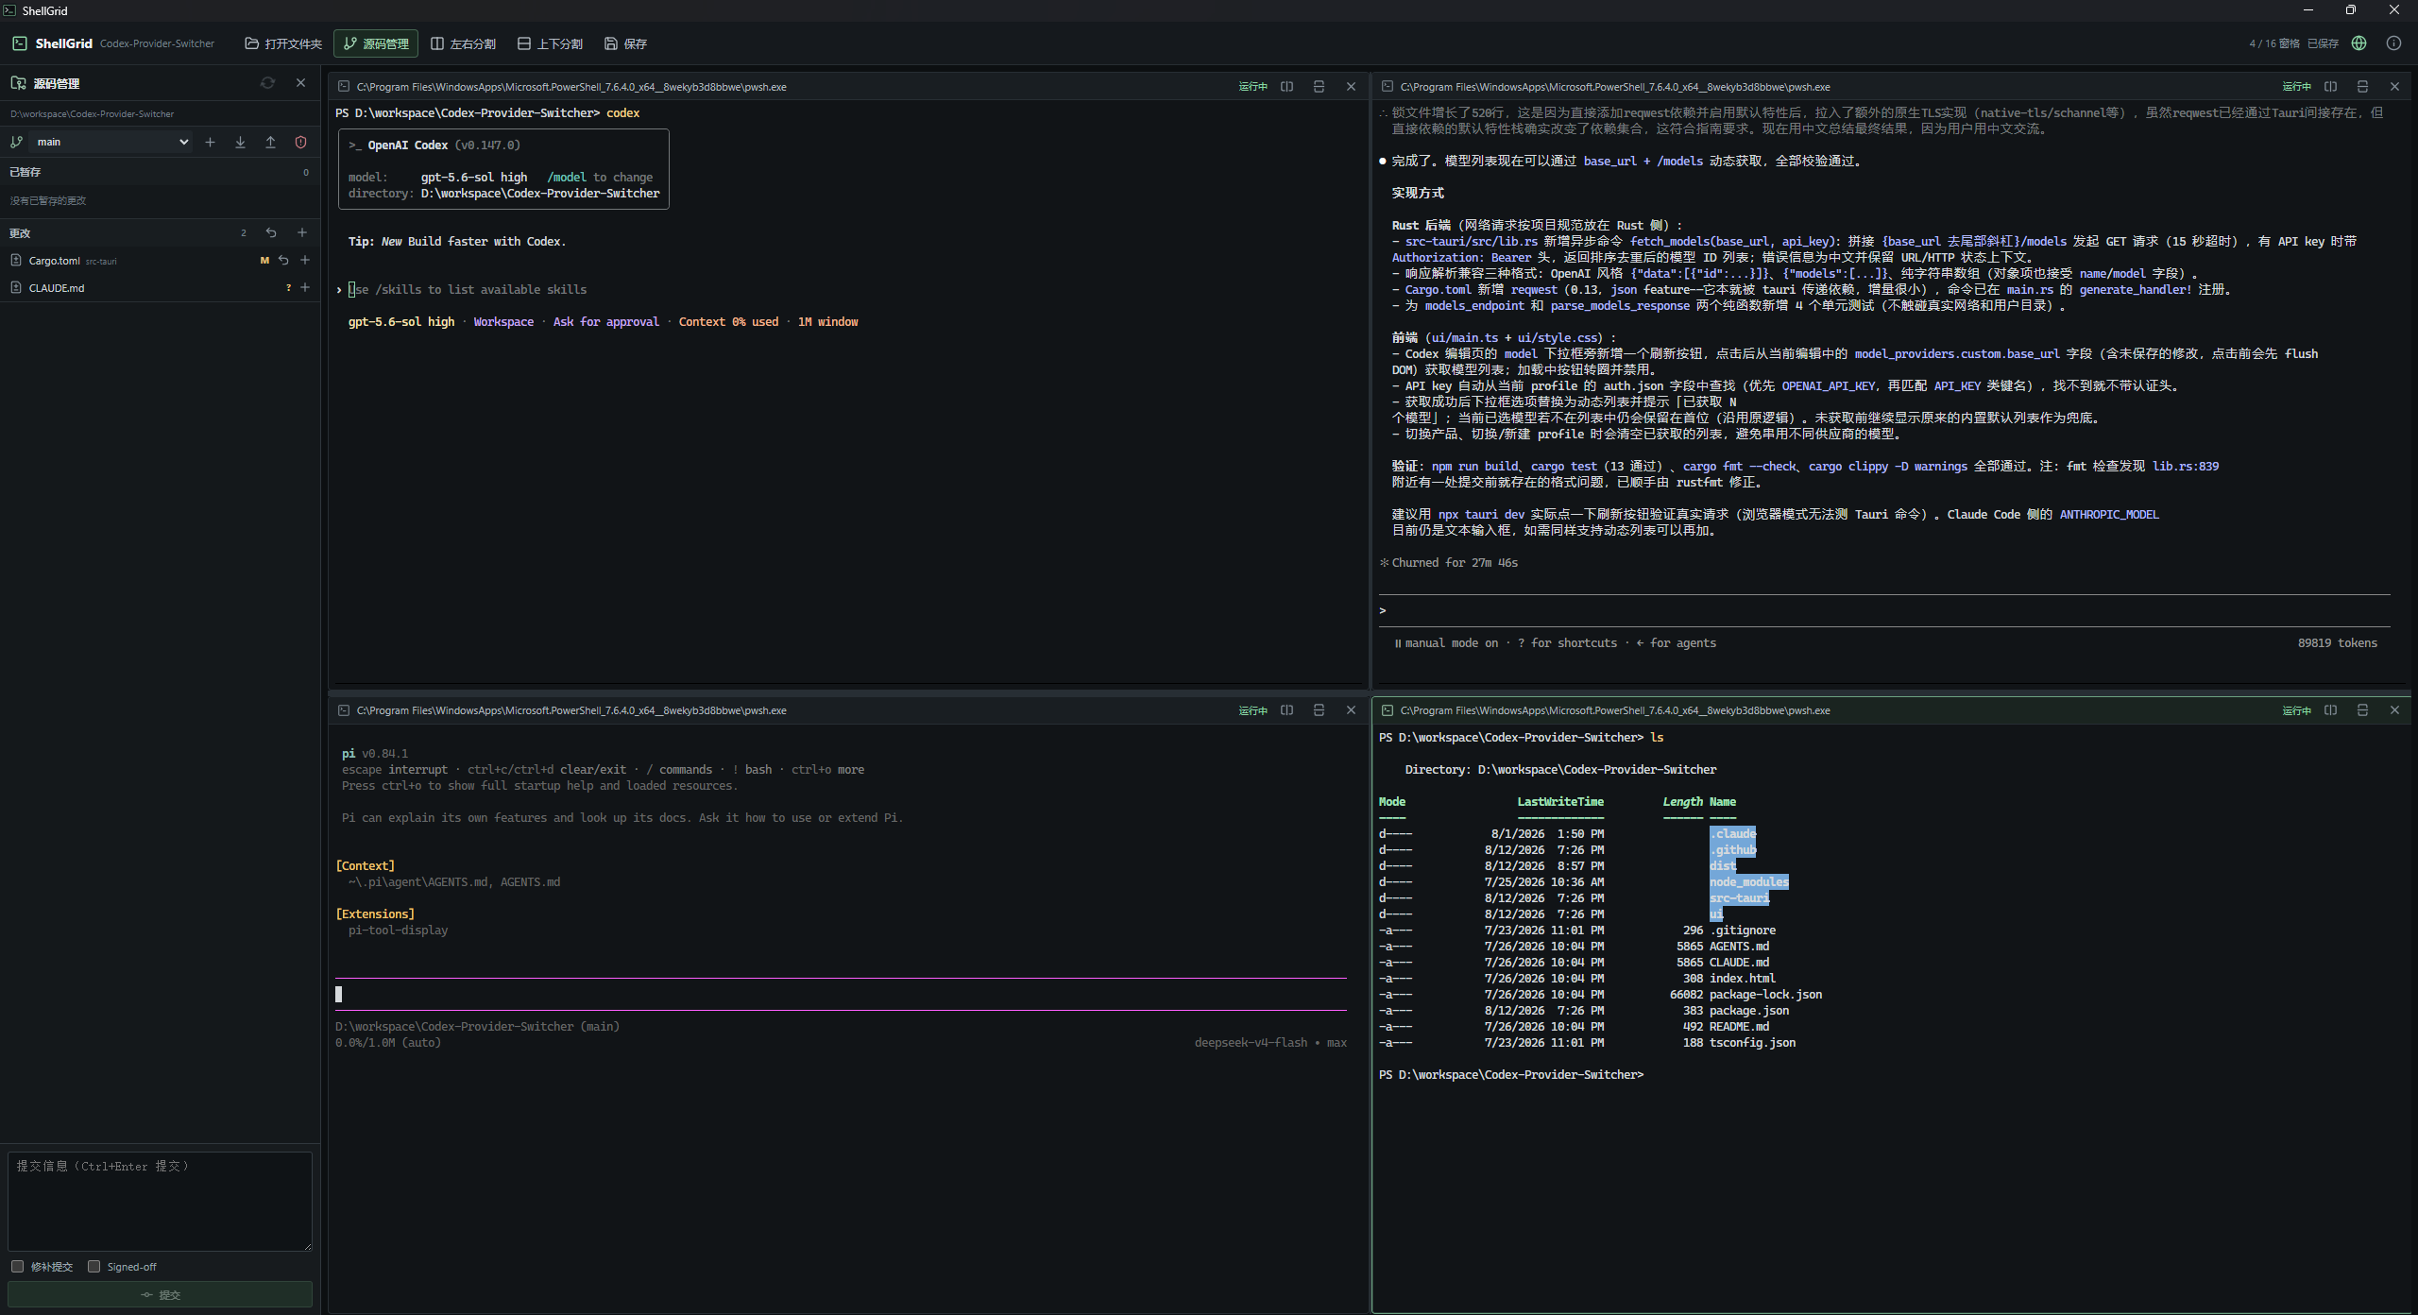Select the CLAUDE.md untracked file
Screen dimensions: 2418x1315
pos(161,287)
